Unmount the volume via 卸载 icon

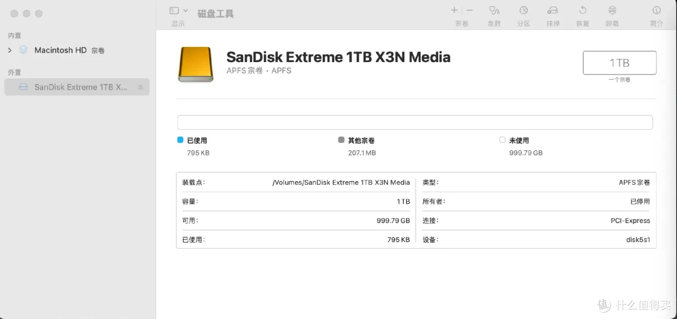pyautogui.click(x=612, y=11)
